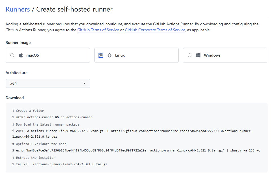Choose the Linux runner image card
The height and width of the screenshot is (174, 271).
(136, 55)
